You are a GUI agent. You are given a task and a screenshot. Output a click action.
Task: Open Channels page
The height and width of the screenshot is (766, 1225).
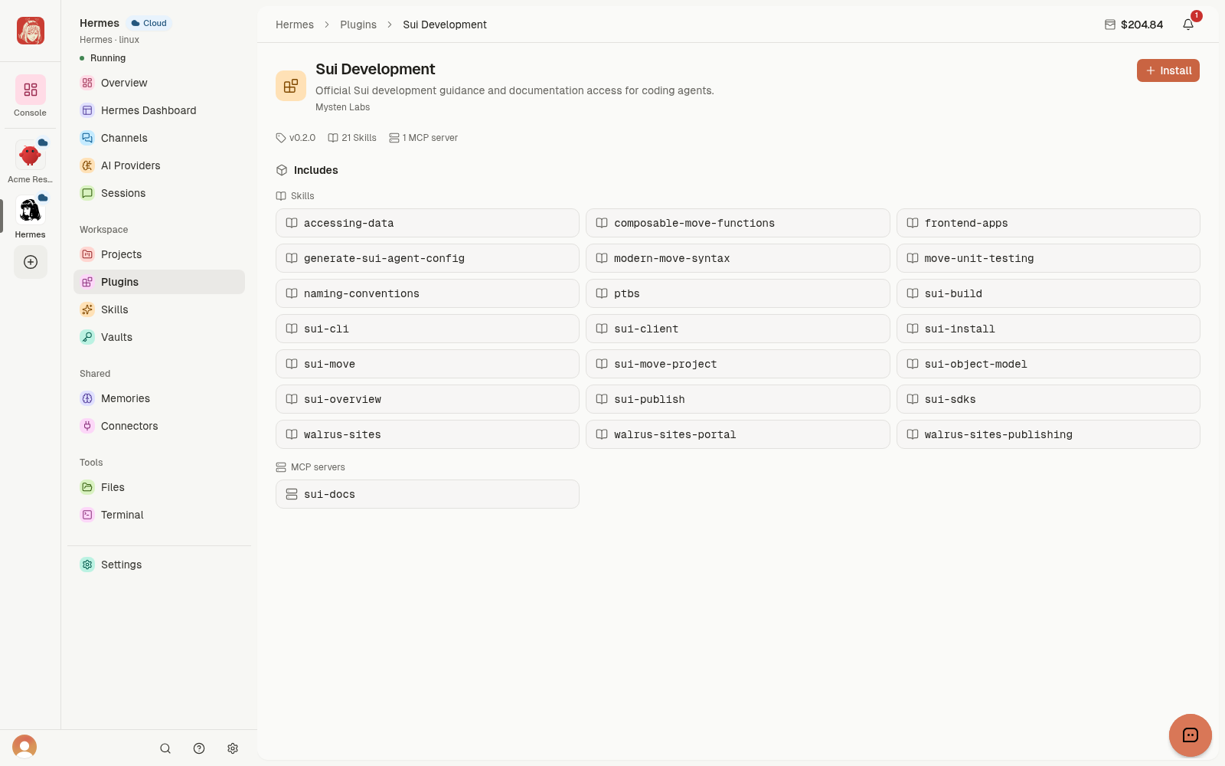click(x=159, y=138)
